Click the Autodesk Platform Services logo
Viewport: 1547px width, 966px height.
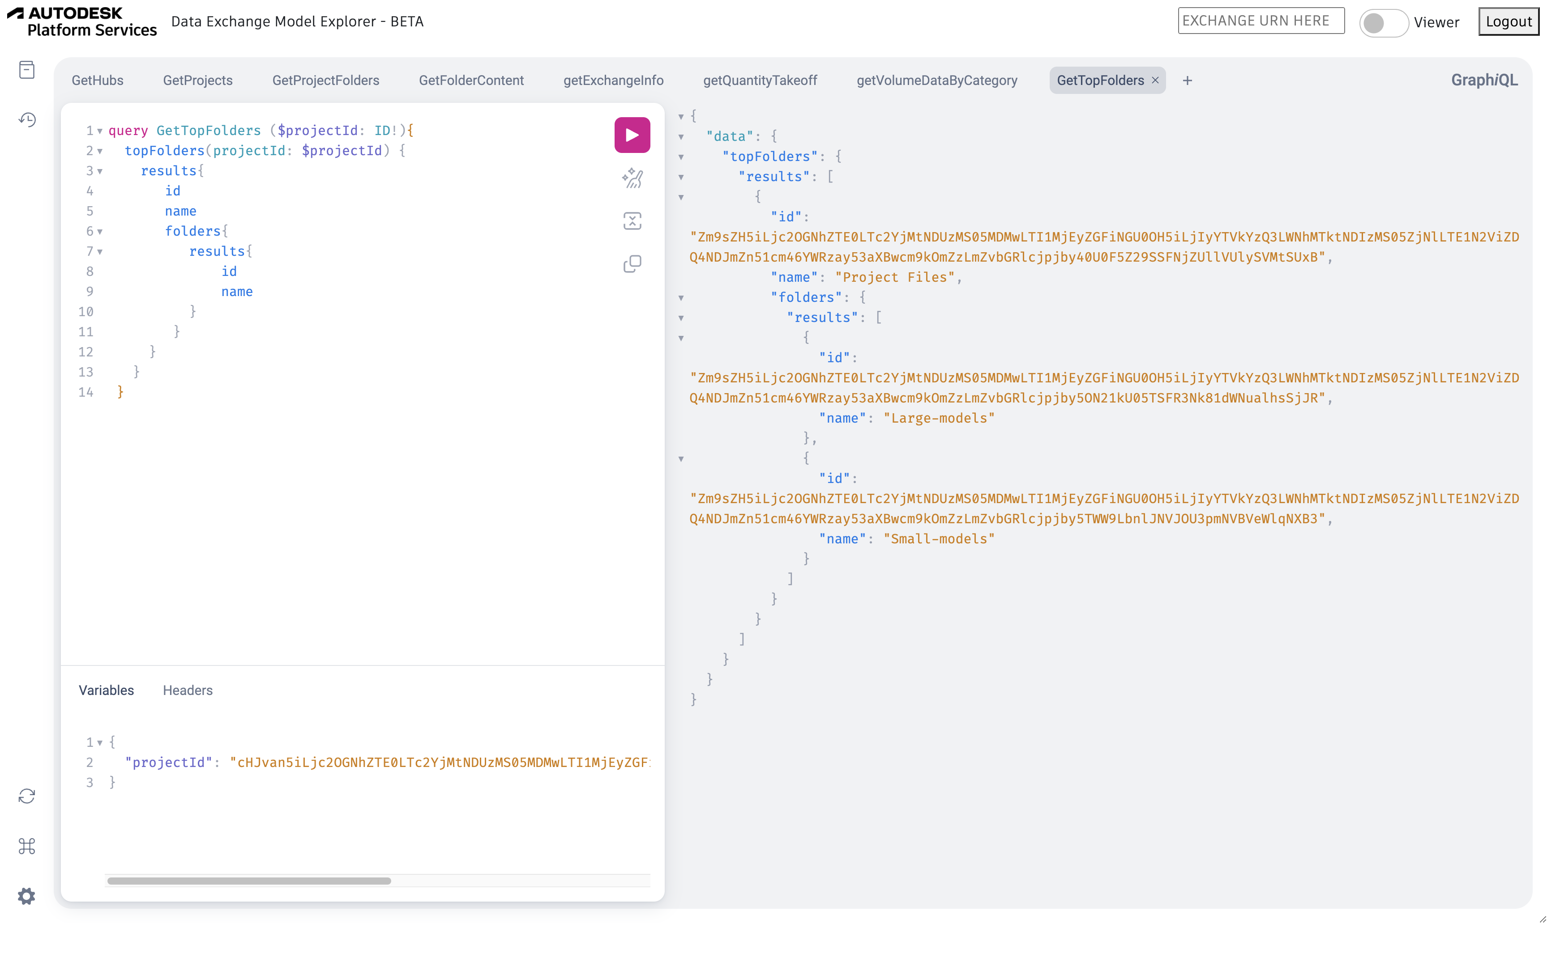pyautogui.click(x=82, y=22)
